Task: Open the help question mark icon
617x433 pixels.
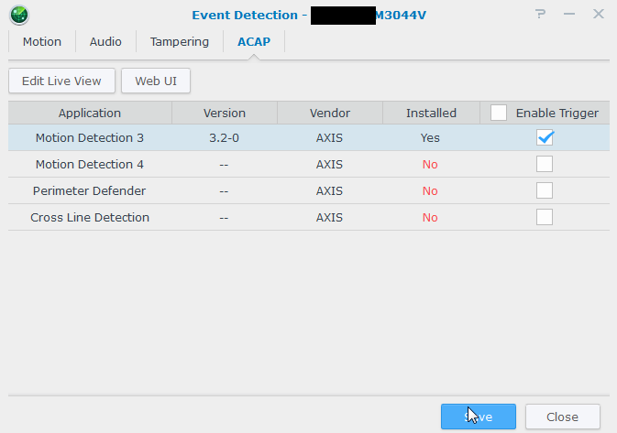Action: pyautogui.click(x=540, y=14)
